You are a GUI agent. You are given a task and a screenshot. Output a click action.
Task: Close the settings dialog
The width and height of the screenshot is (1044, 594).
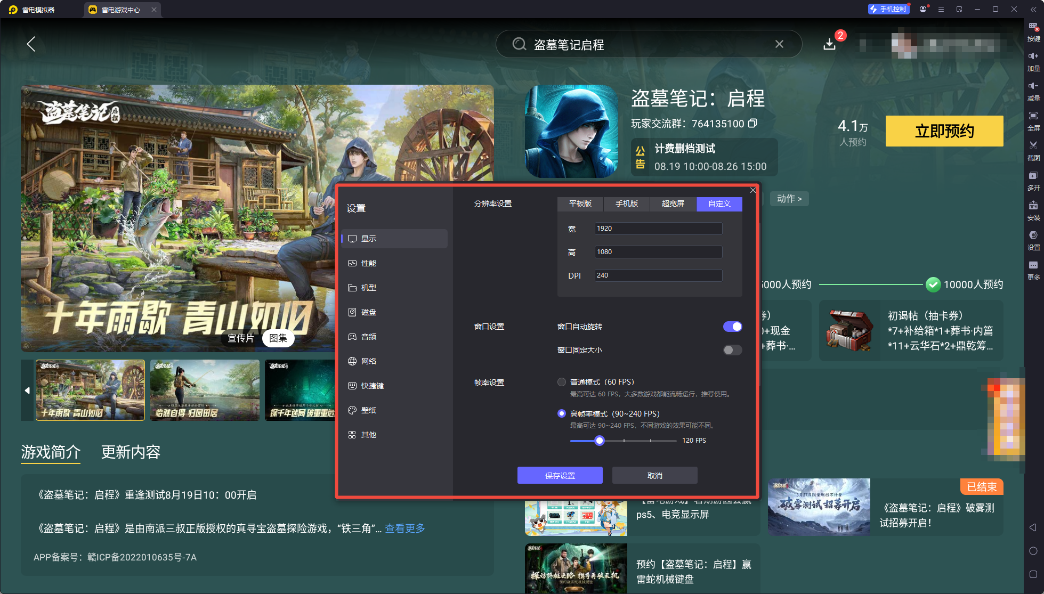(753, 190)
